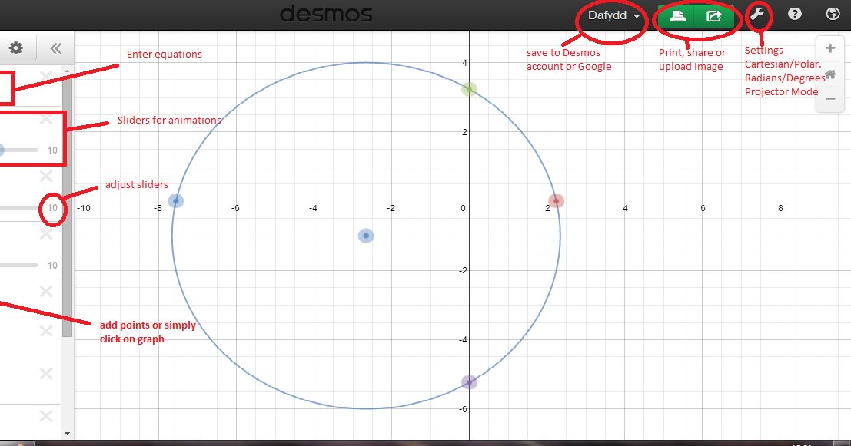Click the globe language icon
851x446 pixels.
pos(832,15)
